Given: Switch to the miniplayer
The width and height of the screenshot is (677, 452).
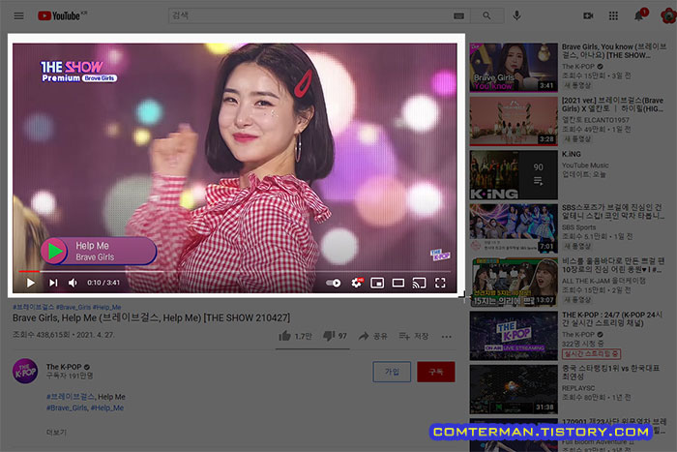Looking at the screenshot, I should pos(377,283).
